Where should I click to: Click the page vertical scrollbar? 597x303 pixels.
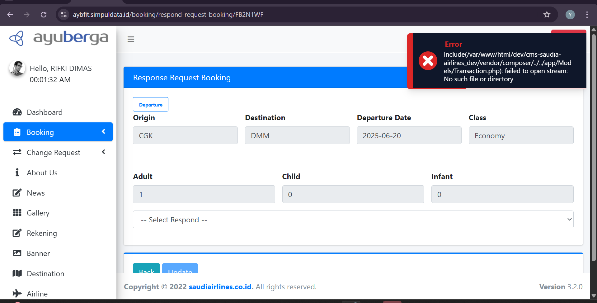coord(593,149)
